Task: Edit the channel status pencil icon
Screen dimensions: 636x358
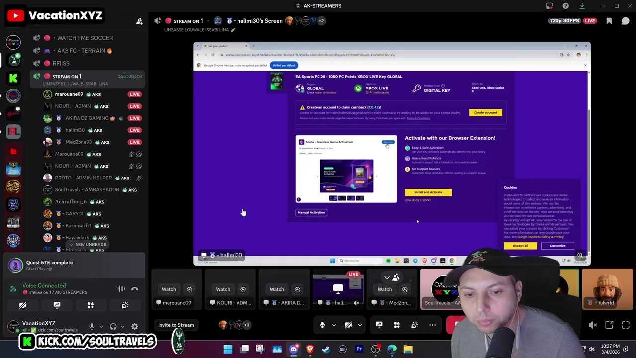Action: click(233, 30)
